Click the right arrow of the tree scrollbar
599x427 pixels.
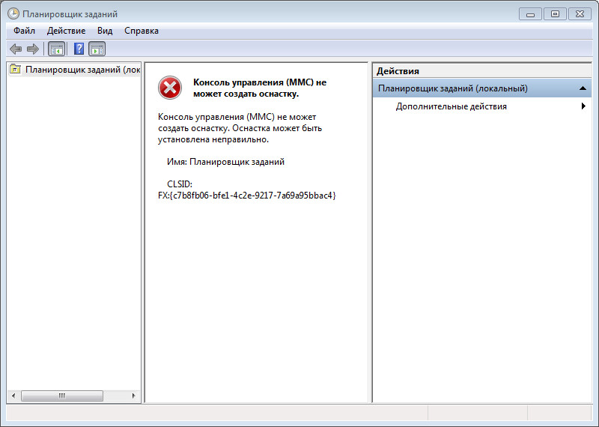tap(134, 396)
